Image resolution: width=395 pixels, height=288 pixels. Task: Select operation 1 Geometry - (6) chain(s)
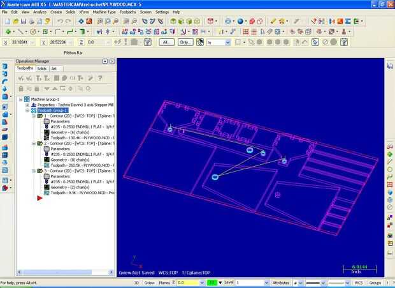tap(70, 132)
